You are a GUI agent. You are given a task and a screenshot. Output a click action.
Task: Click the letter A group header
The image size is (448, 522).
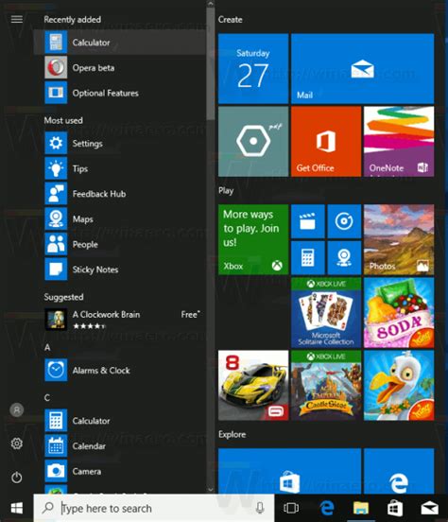(x=47, y=347)
